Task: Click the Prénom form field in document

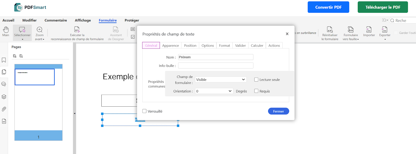Action: pos(140,120)
